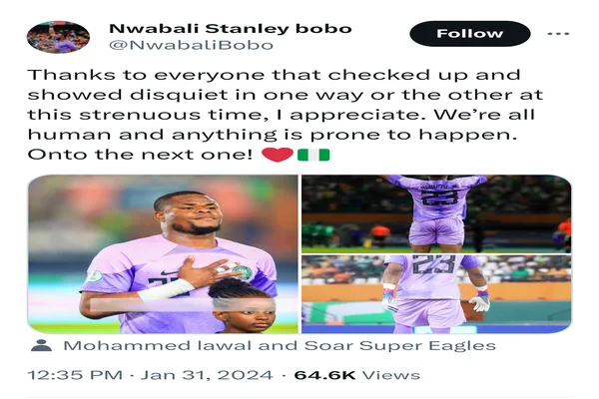Click the Views label next to 64.6K
The width and height of the screenshot is (599, 399).
point(390,375)
